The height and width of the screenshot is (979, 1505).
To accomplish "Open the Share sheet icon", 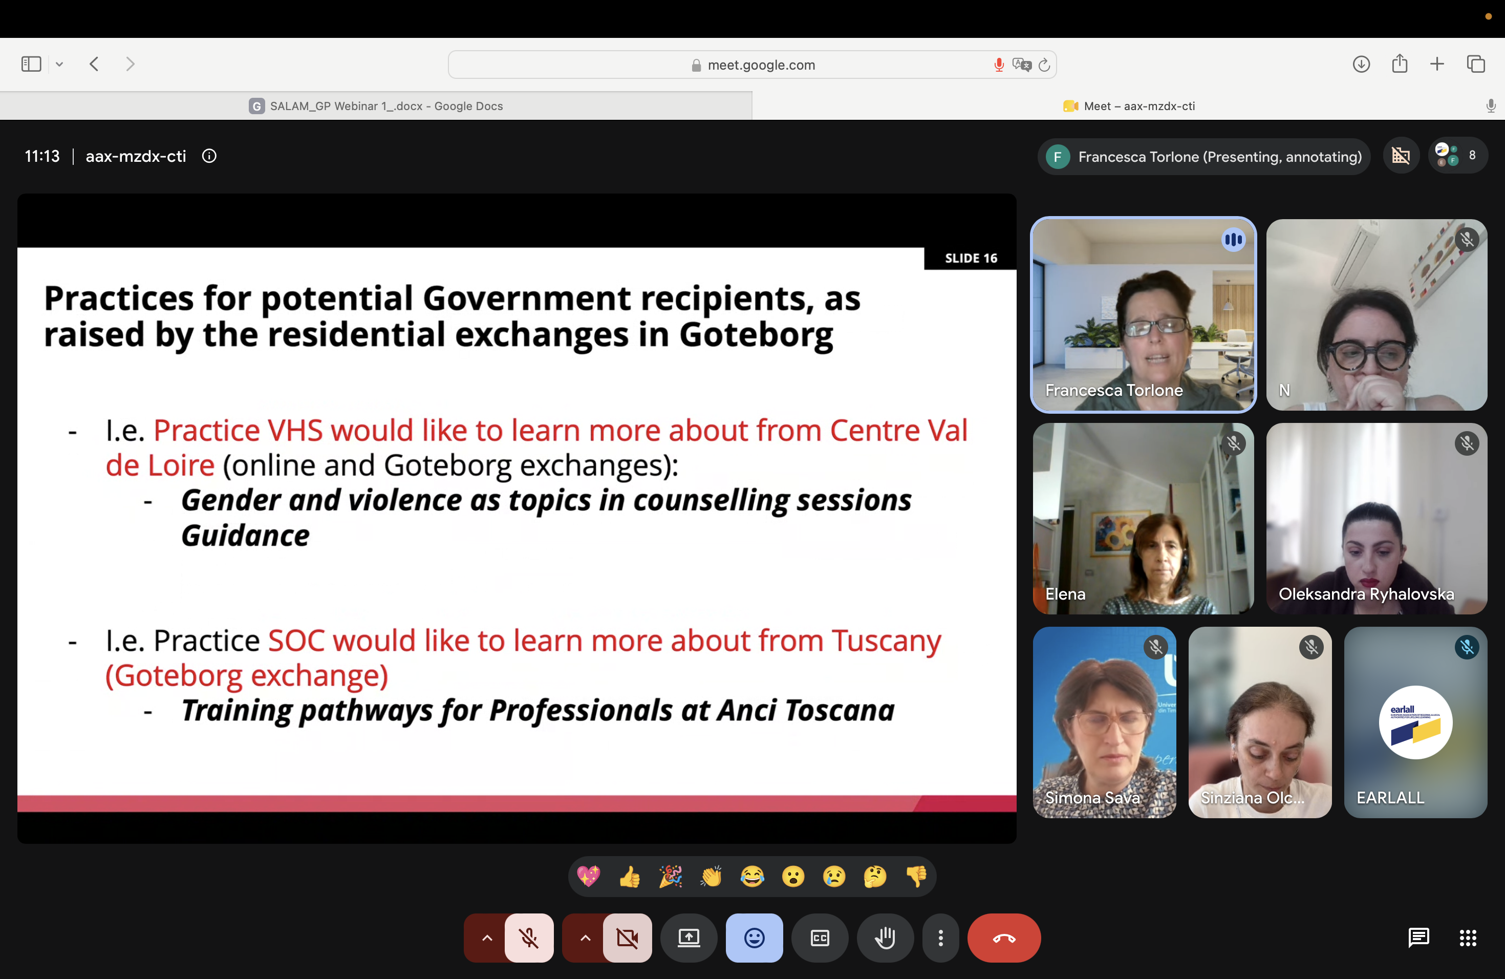I will [x=1400, y=63].
